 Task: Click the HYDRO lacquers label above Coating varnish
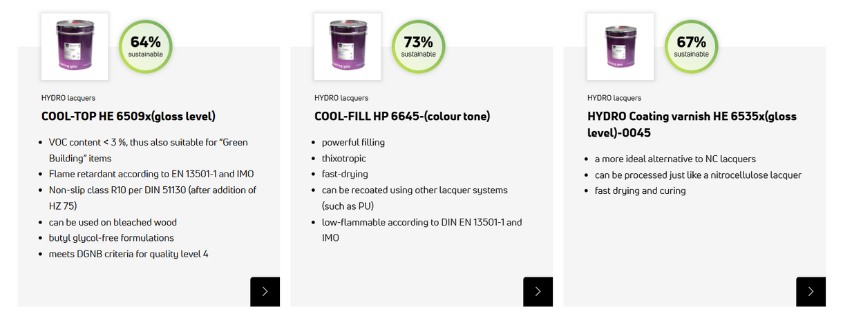point(614,98)
